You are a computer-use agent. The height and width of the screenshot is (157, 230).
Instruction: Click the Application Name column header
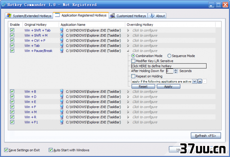pos(92,24)
